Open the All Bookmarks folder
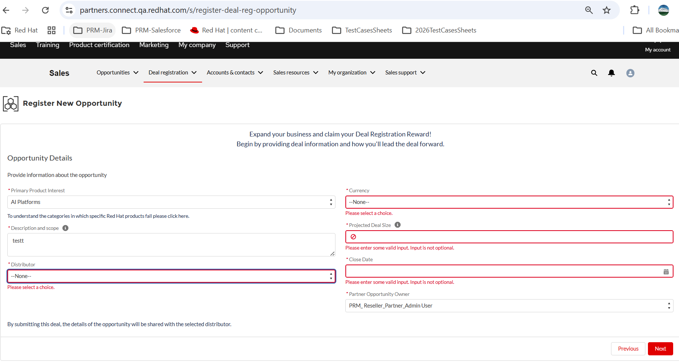679x363 pixels. 656,30
